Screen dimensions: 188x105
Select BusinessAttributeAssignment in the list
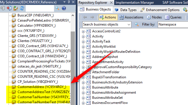[114, 93]
